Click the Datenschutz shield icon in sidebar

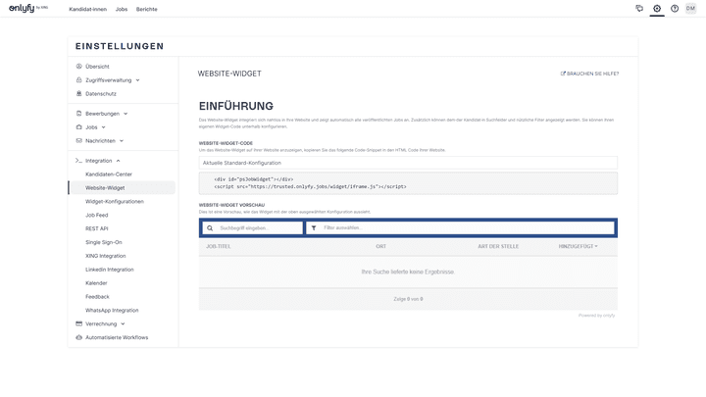78,94
